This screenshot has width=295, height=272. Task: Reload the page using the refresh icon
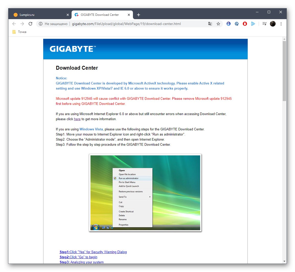(30, 23)
